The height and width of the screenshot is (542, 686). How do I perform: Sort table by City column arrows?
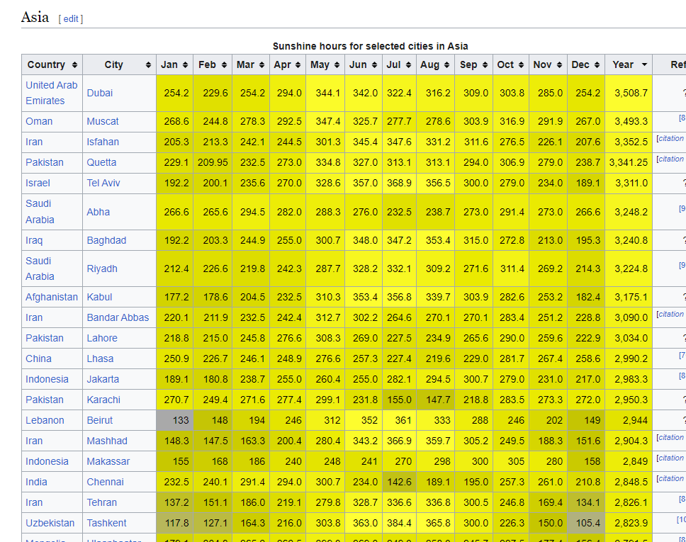pyautogui.click(x=148, y=64)
